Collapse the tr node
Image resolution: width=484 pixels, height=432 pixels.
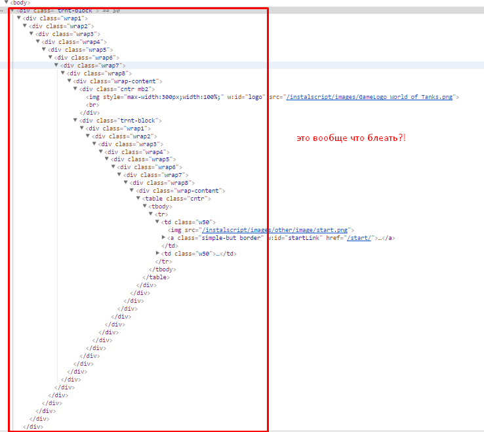151,214
